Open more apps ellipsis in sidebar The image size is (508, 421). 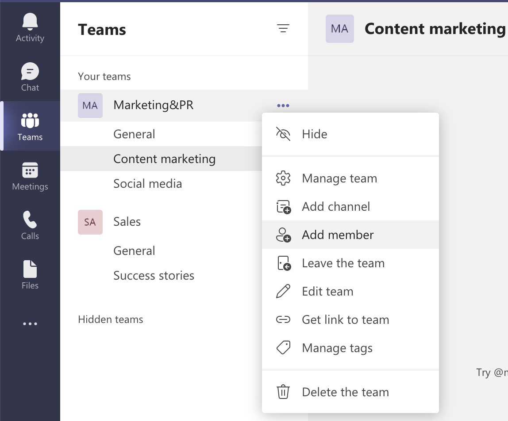pyautogui.click(x=30, y=324)
